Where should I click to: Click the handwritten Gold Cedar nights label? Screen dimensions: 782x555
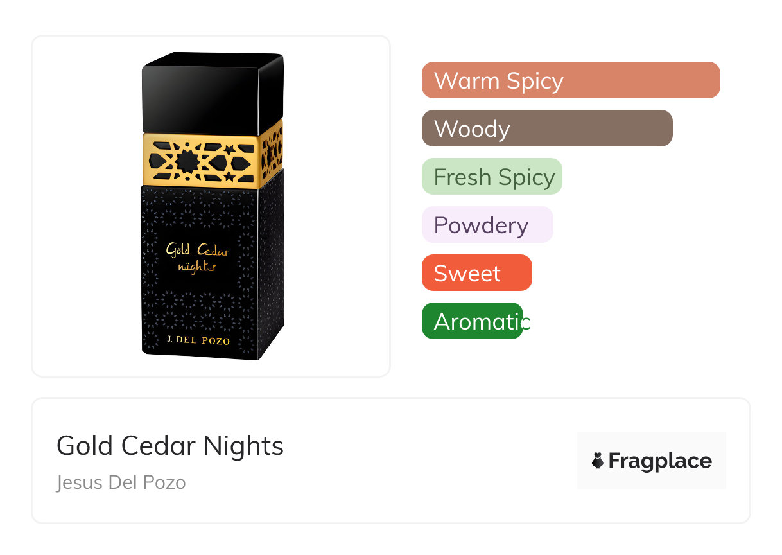tap(197, 257)
